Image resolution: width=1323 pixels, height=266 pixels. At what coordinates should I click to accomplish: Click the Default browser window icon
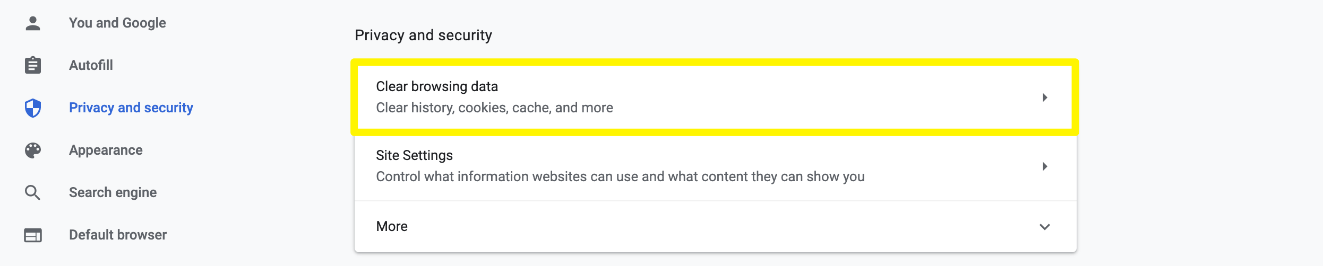coord(33,235)
